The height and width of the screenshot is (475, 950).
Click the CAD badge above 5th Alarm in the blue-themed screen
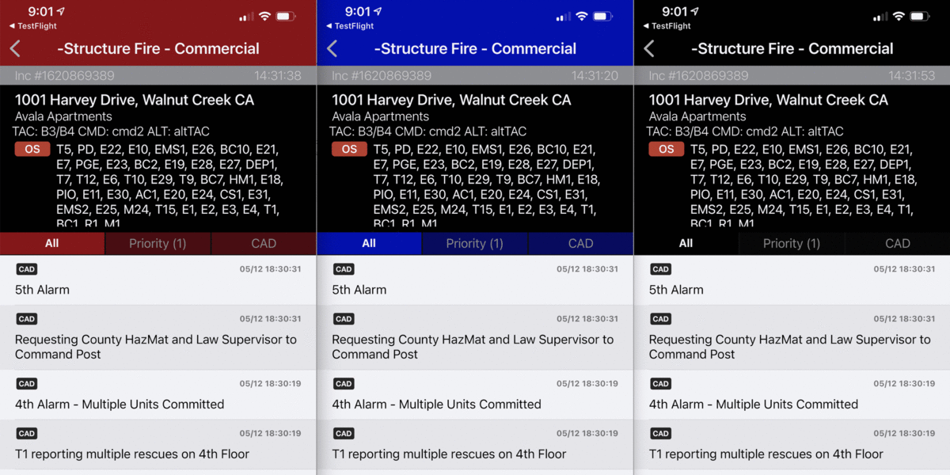(344, 269)
